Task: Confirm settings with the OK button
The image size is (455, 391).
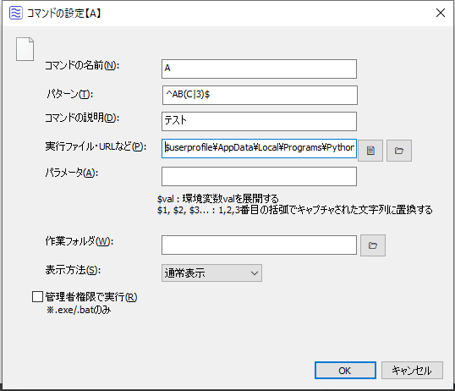Action: [x=345, y=371]
